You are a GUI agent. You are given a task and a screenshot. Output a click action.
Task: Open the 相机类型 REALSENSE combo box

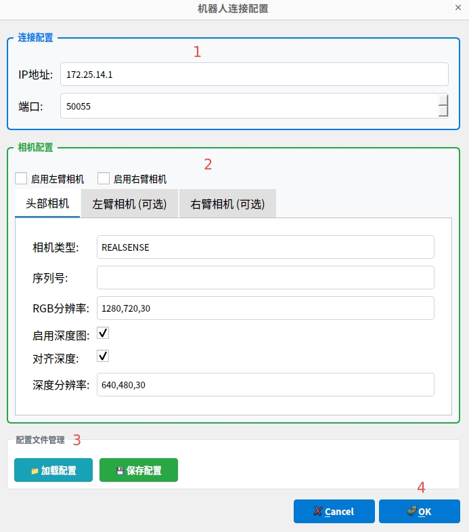tap(265, 247)
